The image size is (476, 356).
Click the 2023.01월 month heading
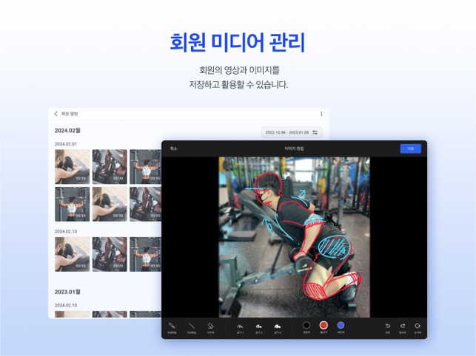(67, 292)
